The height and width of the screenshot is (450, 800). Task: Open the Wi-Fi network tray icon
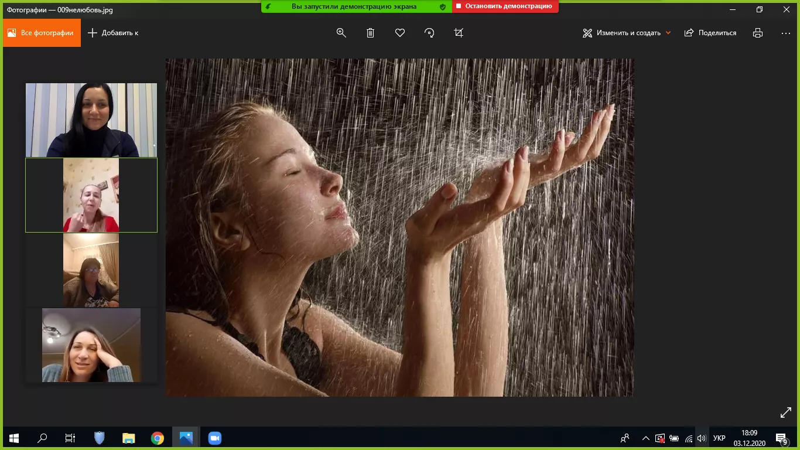688,438
